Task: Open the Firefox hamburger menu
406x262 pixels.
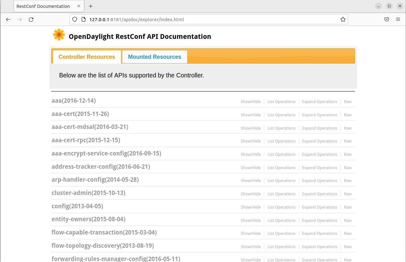Action: tap(398, 19)
